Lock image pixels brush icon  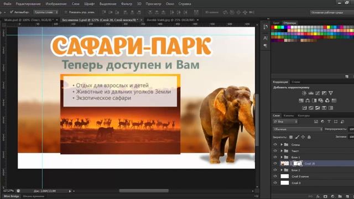[x=297, y=137]
